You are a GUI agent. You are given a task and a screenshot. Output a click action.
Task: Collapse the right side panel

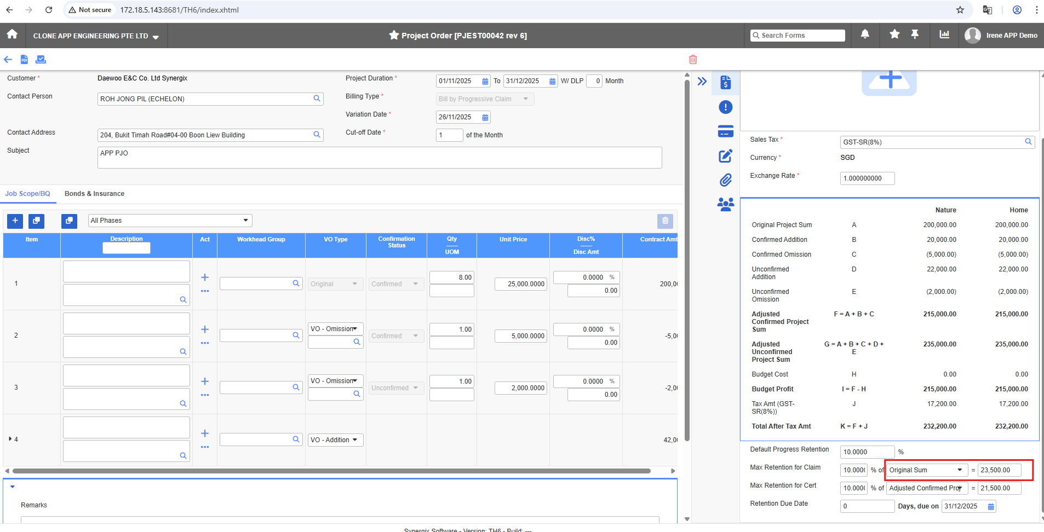(x=702, y=82)
